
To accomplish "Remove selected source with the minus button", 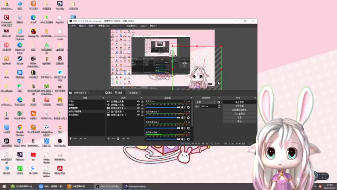I will tap(113, 139).
